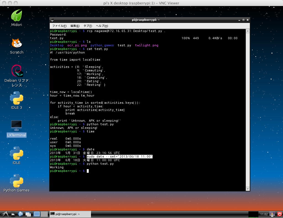
Task: Open the 編集(E) menu
Action: pyautogui.click(x=75, y=26)
